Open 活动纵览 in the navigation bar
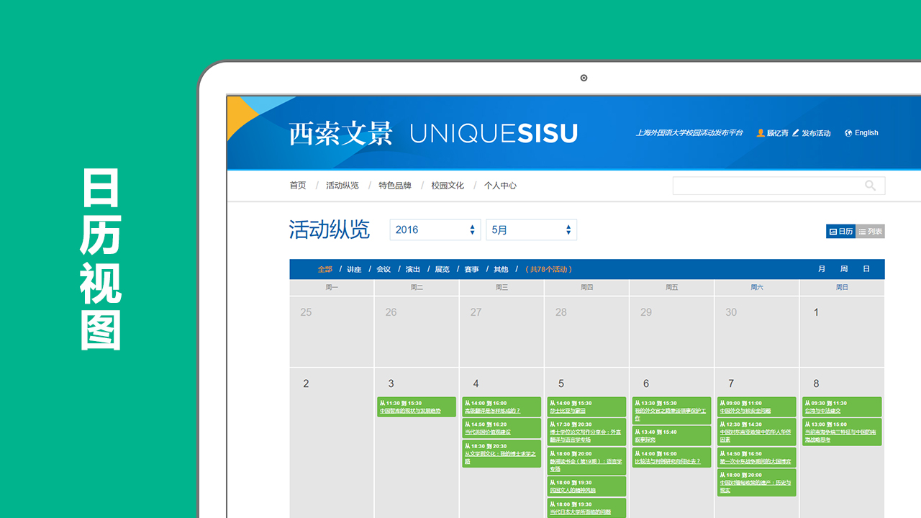Screen dimensions: 921x518 point(342,186)
